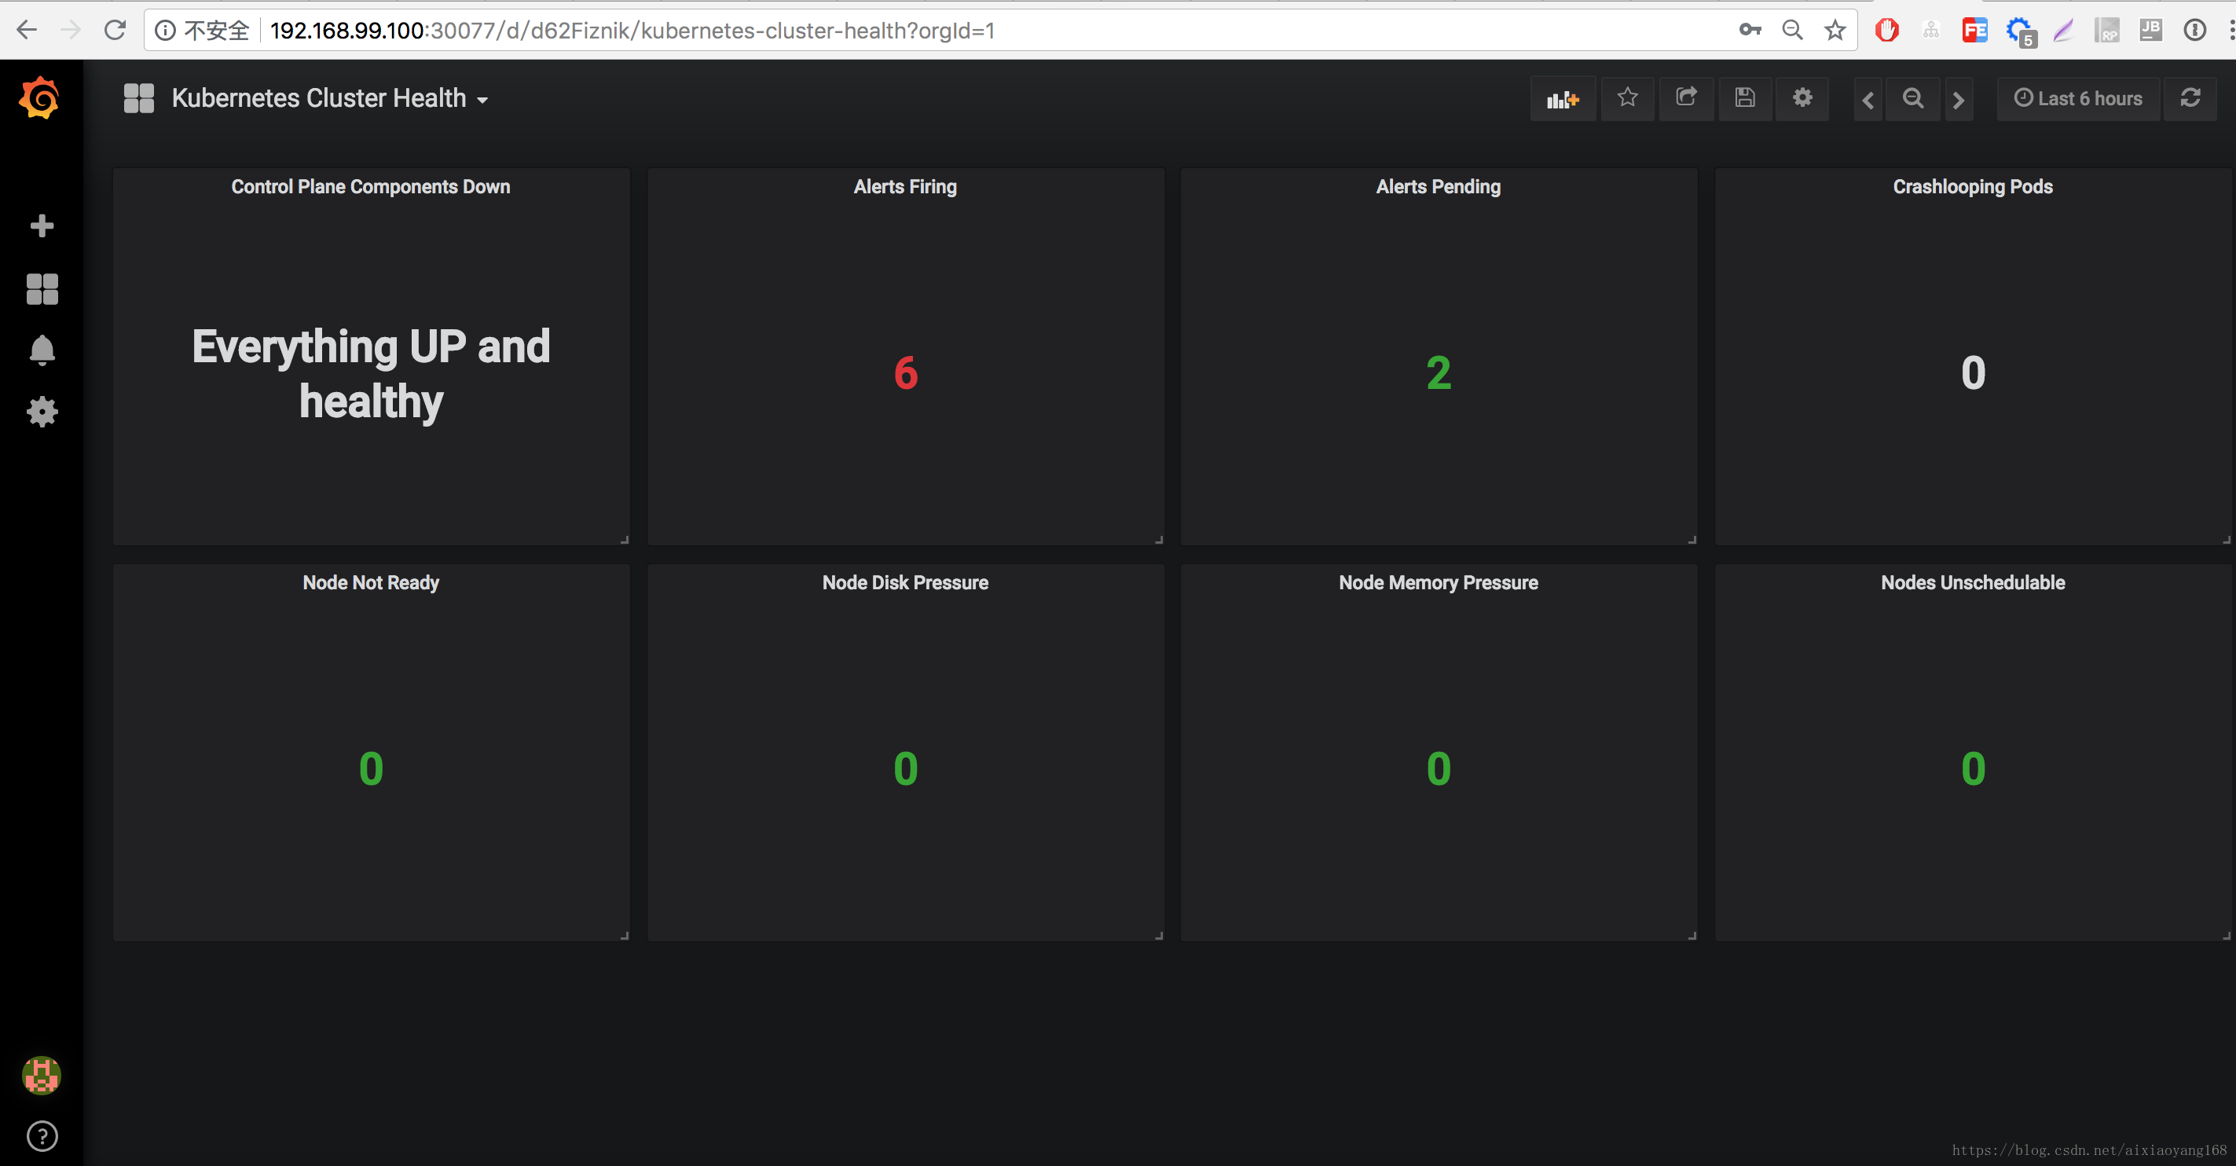Zoom out time range magnifier
This screenshot has height=1166, width=2236.
click(x=1912, y=99)
